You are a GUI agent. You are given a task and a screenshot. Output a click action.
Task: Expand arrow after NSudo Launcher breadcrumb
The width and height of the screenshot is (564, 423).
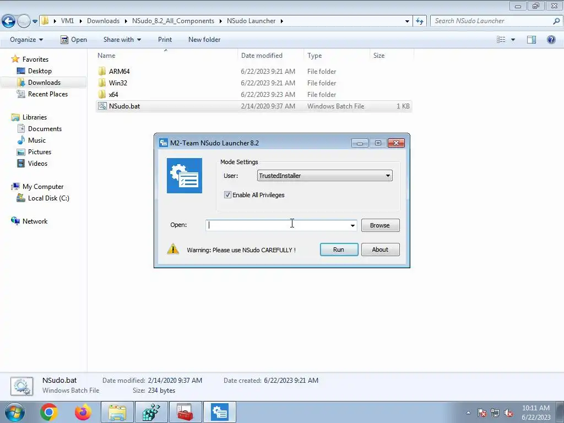pos(281,21)
